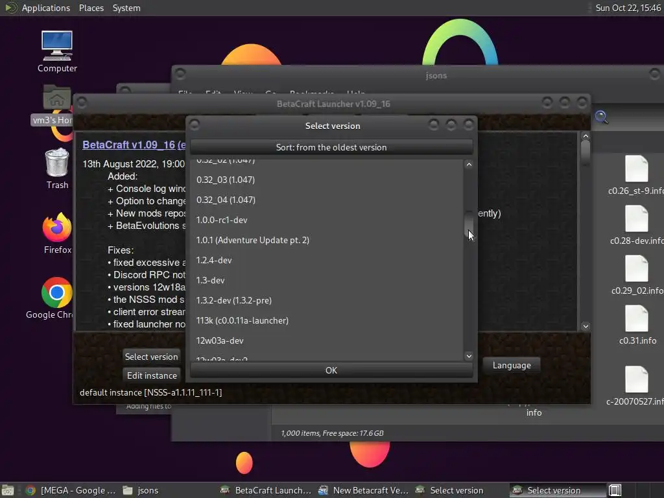The width and height of the screenshot is (664, 498).
Task: Switch to MEGA - Google taskbar entry
Action: tap(71, 490)
